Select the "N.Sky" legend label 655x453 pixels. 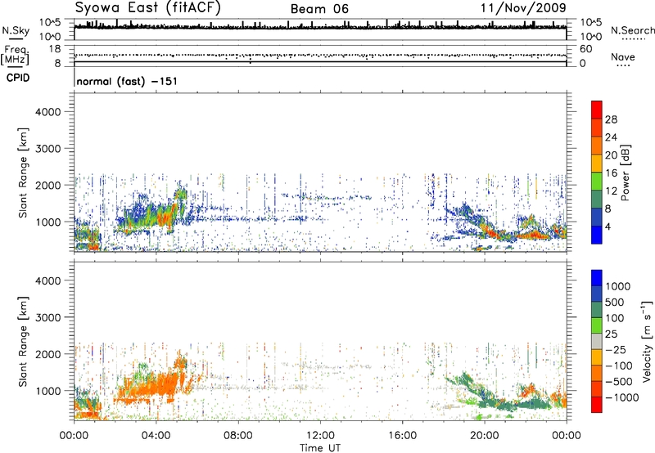click(16, 31)
